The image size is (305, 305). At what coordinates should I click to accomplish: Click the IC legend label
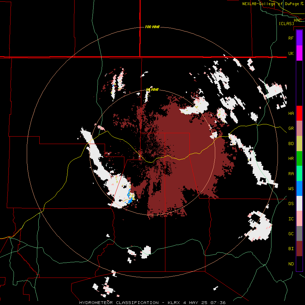point(291,219)
